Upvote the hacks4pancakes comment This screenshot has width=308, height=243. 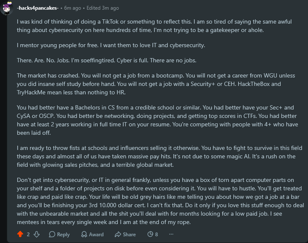[x=20, y=234]
